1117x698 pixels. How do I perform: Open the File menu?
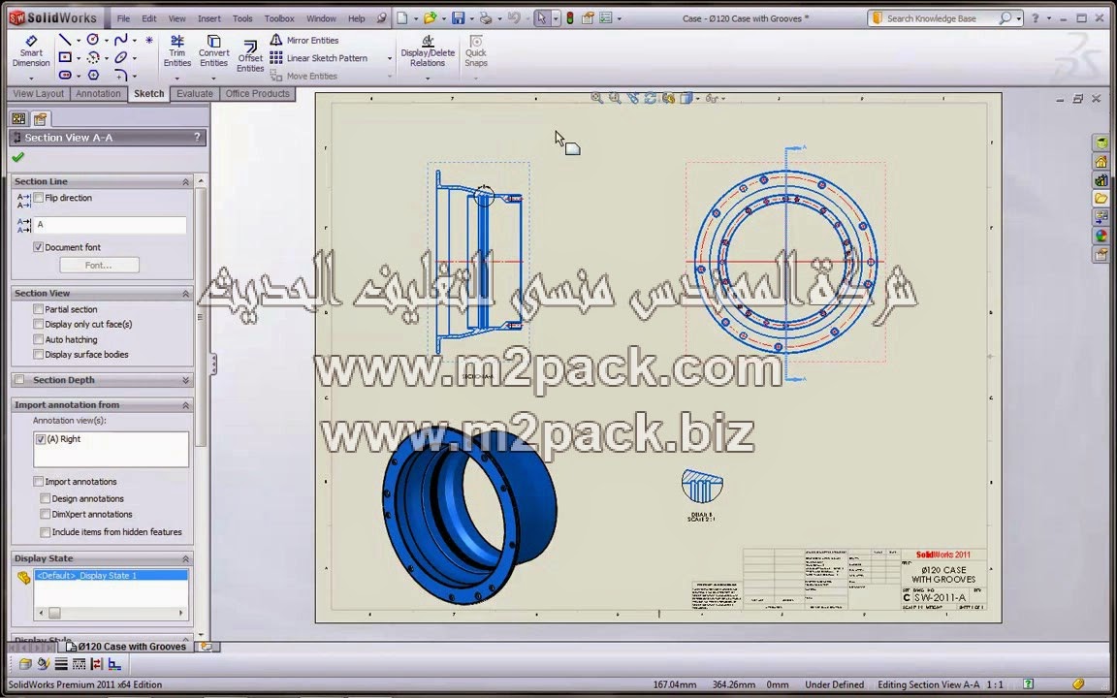(x=123, y=18)
